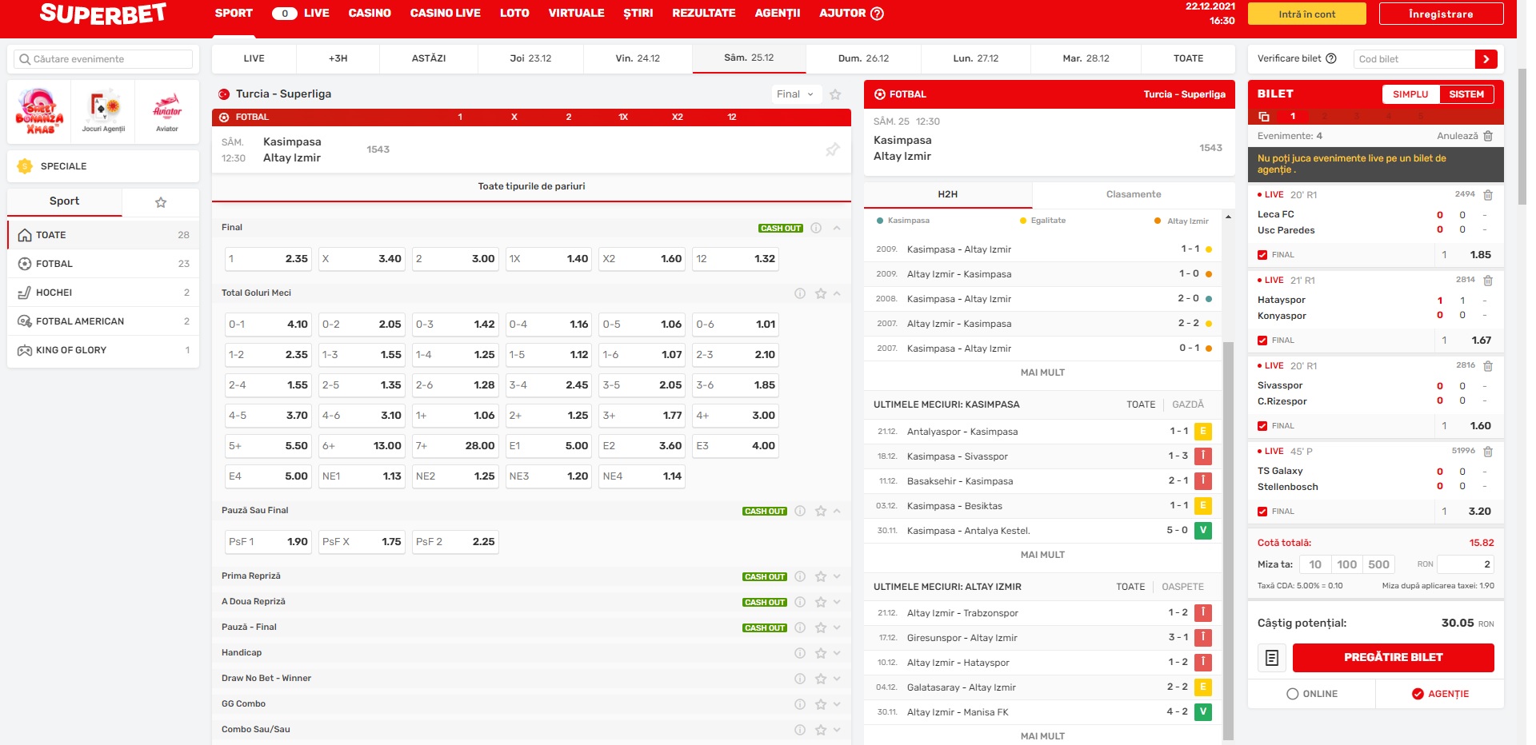1536x745 pixels.
Task: Open favorites star tab beside Sport
Action: 161,202
